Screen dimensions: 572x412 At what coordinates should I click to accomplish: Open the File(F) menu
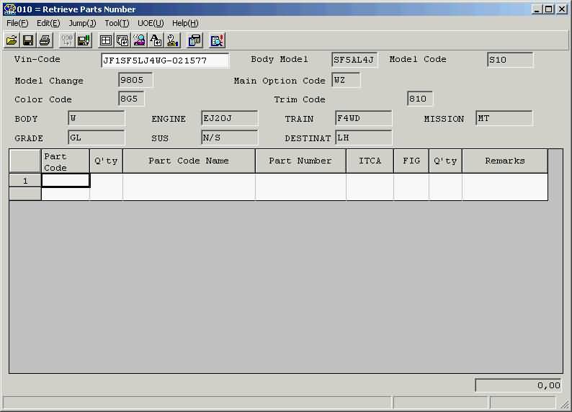click(x=17, y=23)
